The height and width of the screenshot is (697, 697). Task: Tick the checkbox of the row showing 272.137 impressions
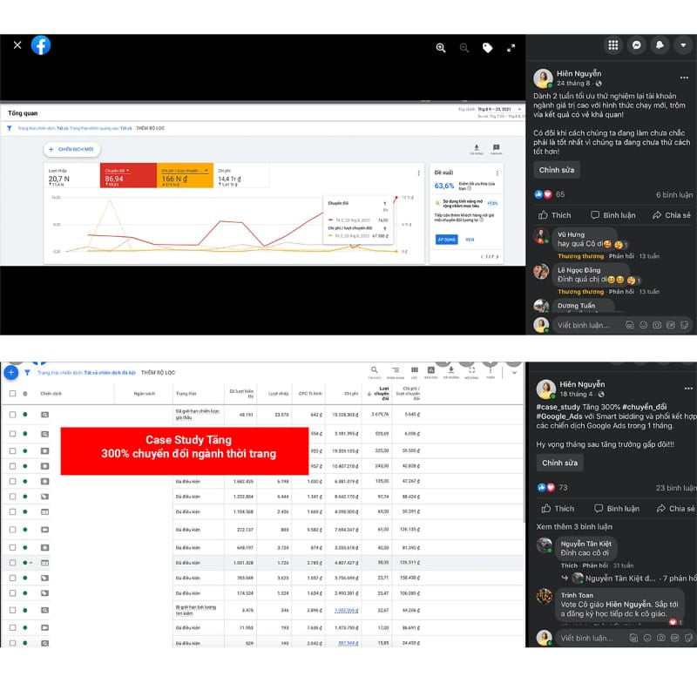pos(12,530)
